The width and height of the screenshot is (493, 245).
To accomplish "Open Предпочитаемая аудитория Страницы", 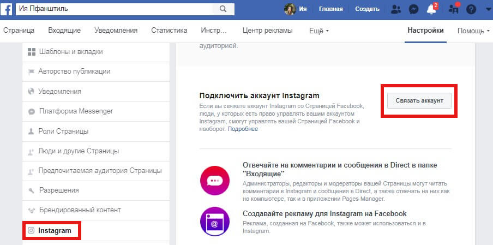I will click(96, 171).
